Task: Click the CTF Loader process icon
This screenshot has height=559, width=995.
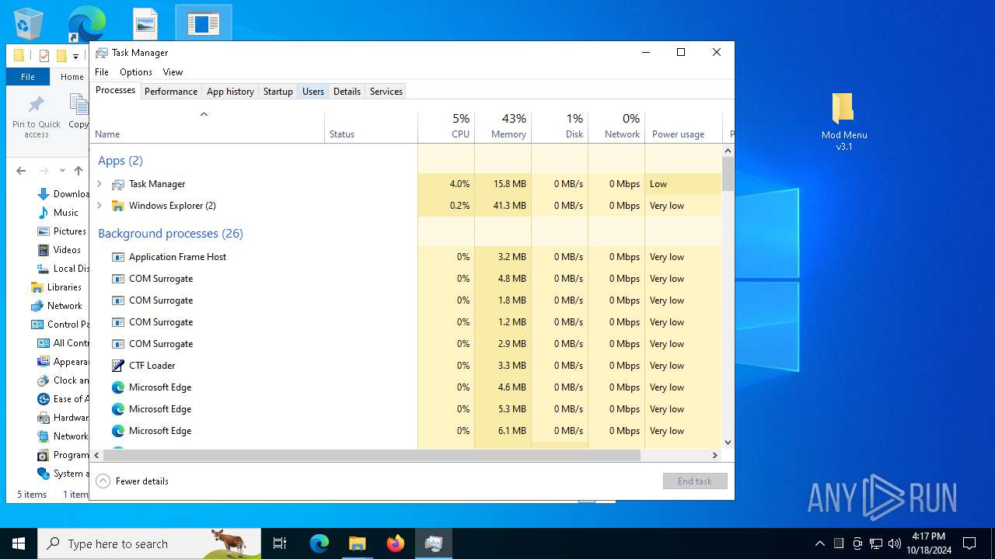Action: (118, 366)
